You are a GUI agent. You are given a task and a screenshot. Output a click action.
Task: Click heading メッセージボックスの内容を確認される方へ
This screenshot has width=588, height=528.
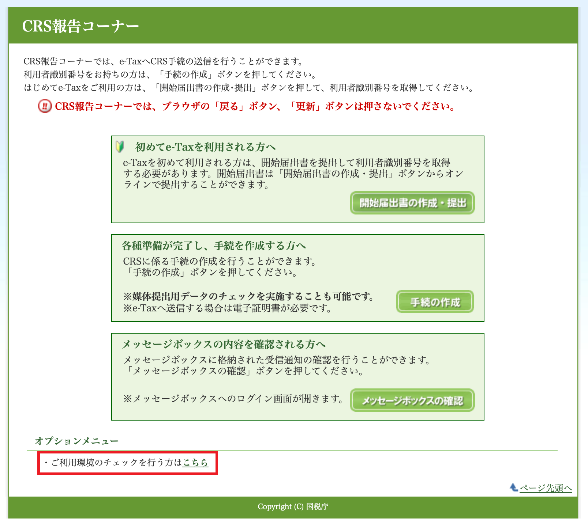coord(224,344)
